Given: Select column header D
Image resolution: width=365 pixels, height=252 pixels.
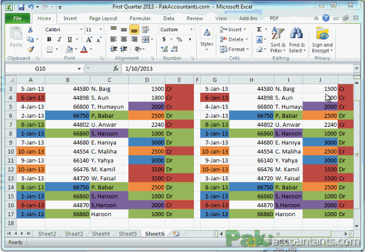Looking at the screenshot, I should coord(147,80).
